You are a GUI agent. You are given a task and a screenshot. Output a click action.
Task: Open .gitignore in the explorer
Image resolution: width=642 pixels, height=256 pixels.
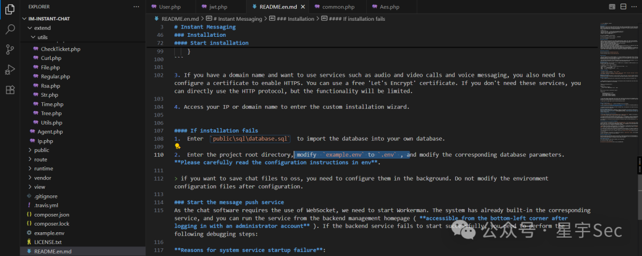click(x=45, y=196)
